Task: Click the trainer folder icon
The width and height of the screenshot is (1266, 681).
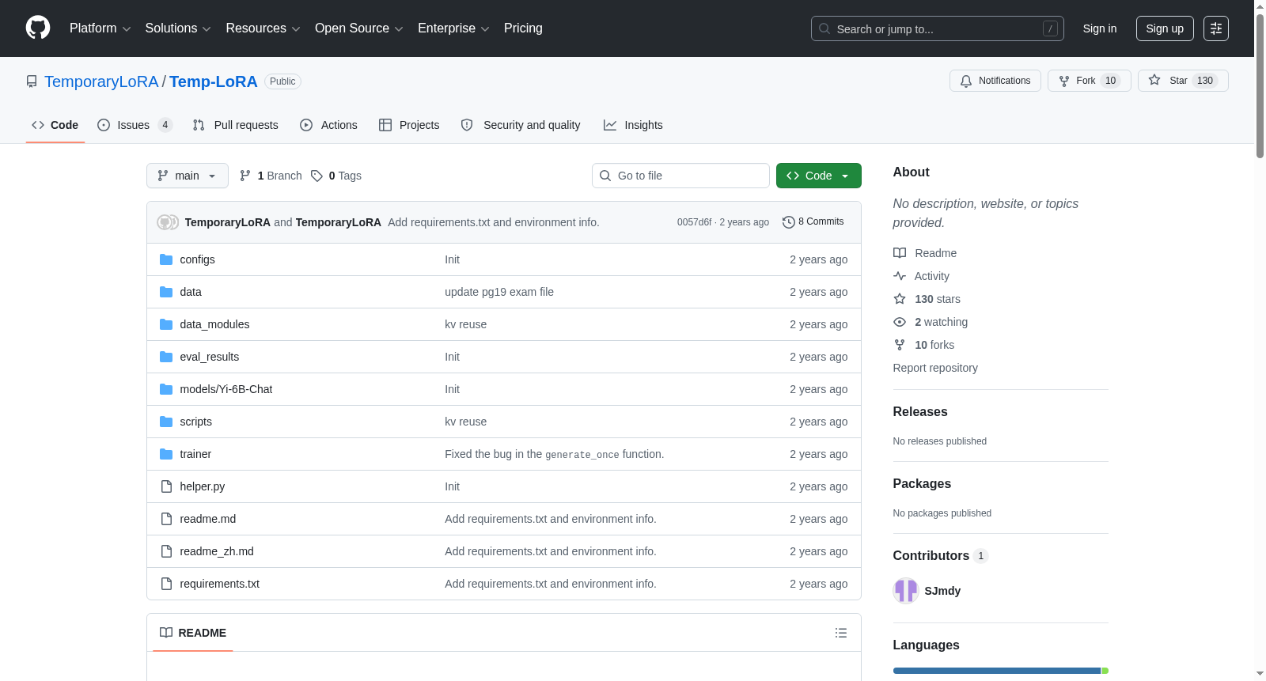Action: [166, 454]
